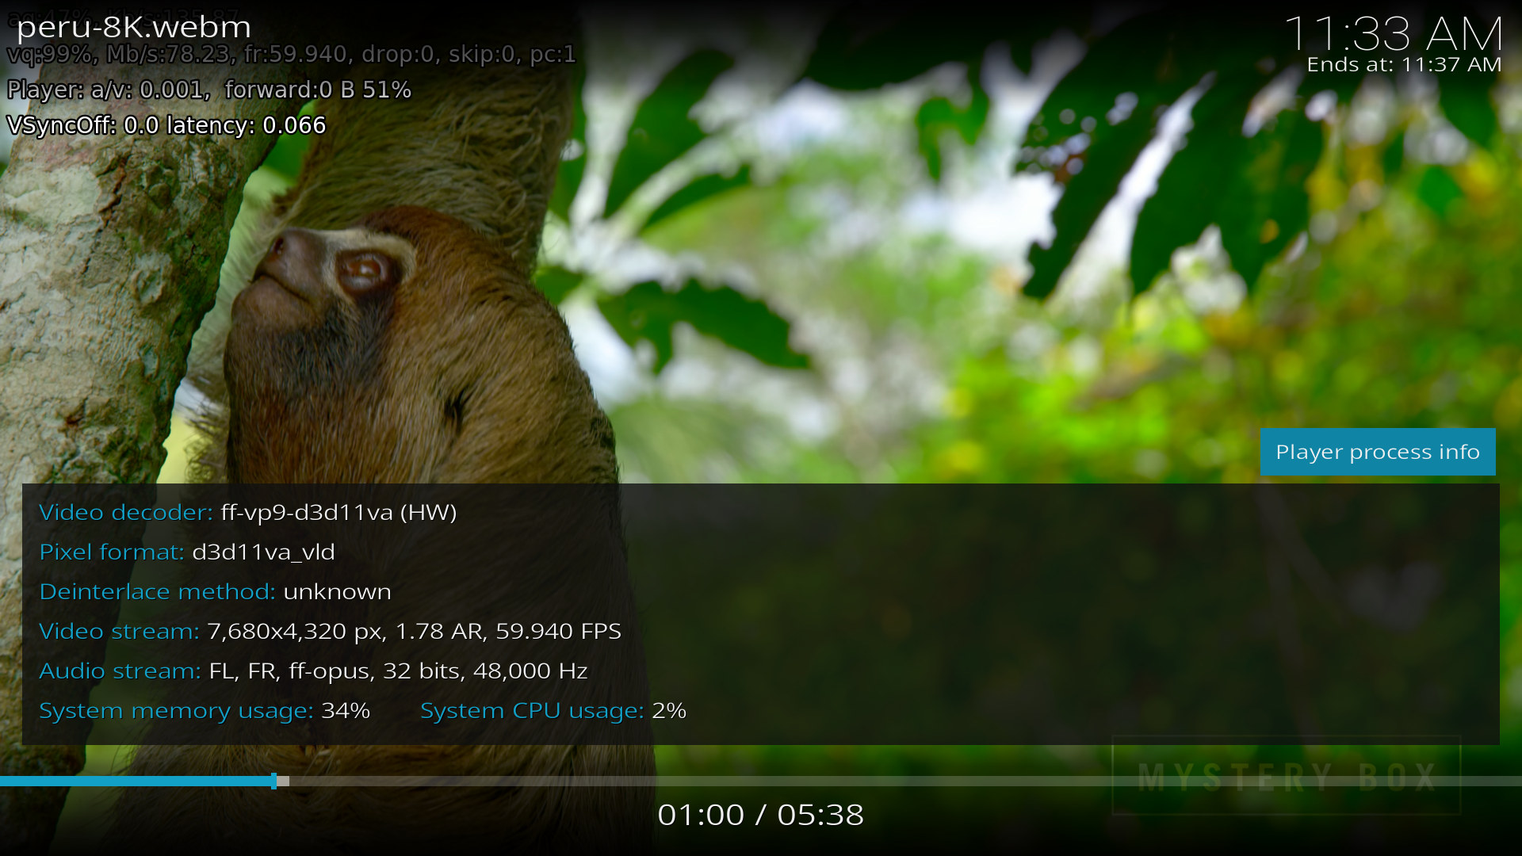The width and height of the screenshot is (1522, 856).
Task: Click the 'vq:99%, Mb/s:78.23' debug line
Action: tap(291, 54)
